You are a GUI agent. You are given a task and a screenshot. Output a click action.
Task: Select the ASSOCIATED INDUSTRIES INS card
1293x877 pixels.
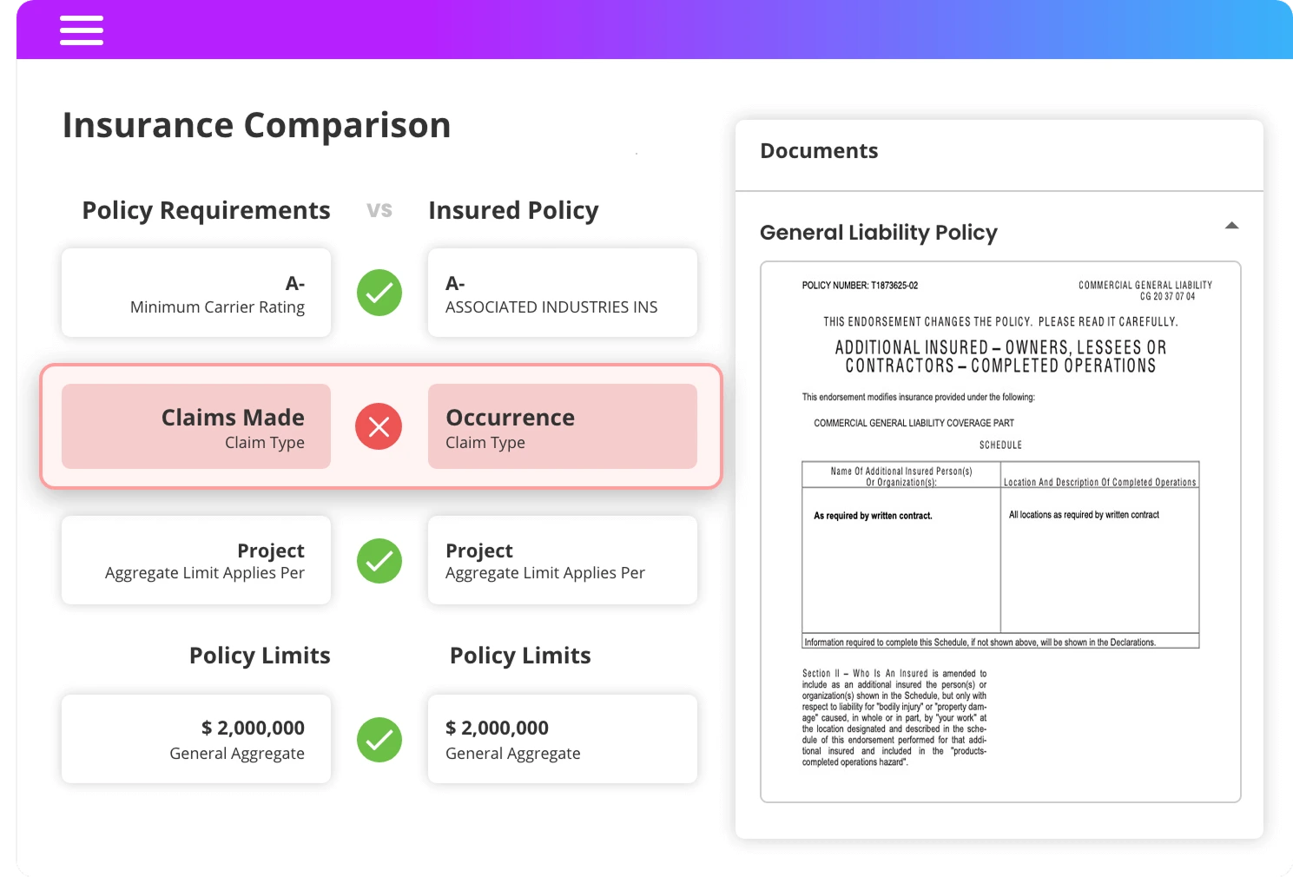(562, 293)
